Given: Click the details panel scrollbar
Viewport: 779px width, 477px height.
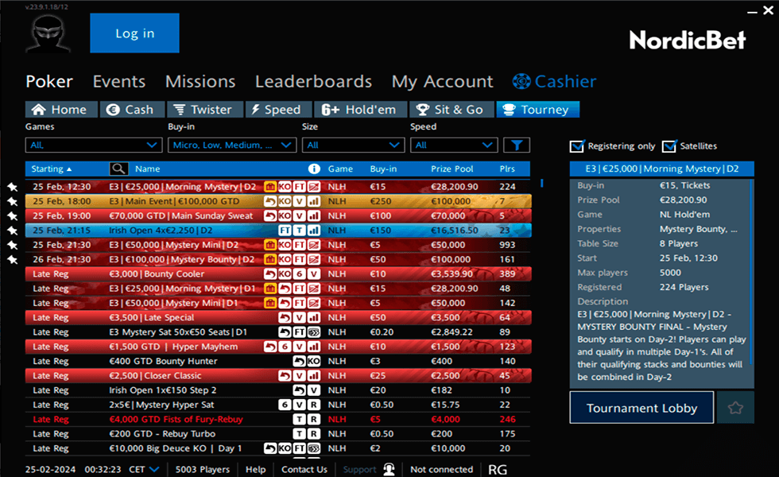Looking at the screenshot, I should [752, 273].
